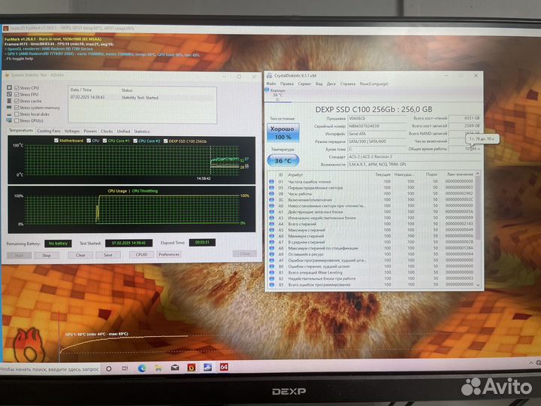The image size is (541, 406).
Task: Click the Clear button
Action: (80, 255)
